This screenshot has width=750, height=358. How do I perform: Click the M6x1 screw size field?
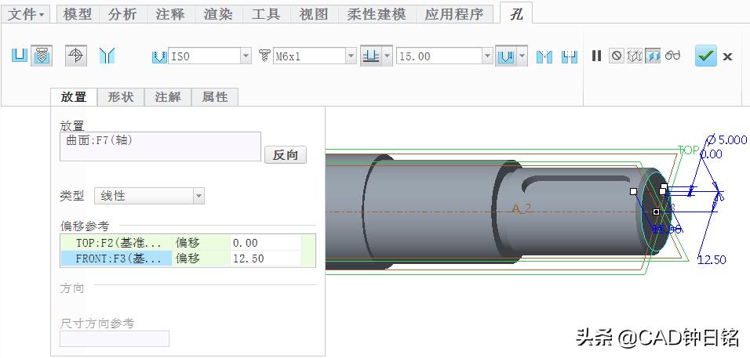(x=309, y=56)
